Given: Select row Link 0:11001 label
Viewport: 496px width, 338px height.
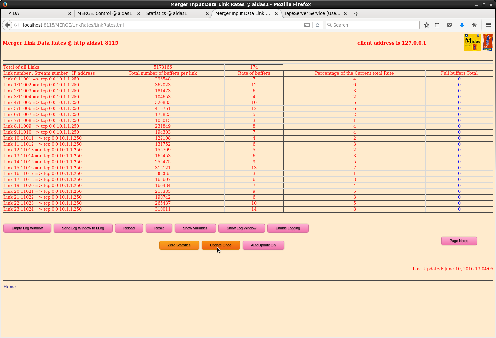Looking at the screenshot, I should (41, 79).
